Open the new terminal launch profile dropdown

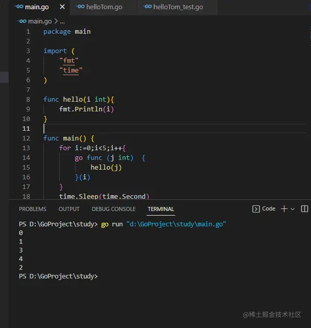coord(293,209)
